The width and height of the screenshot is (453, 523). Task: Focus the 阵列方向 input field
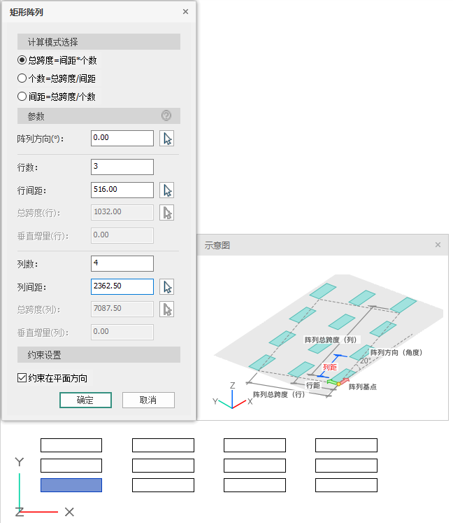click(122, 138)
